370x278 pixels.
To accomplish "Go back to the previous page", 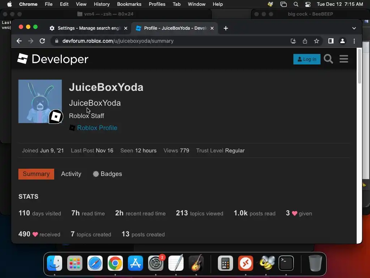I will click(19, 41).
